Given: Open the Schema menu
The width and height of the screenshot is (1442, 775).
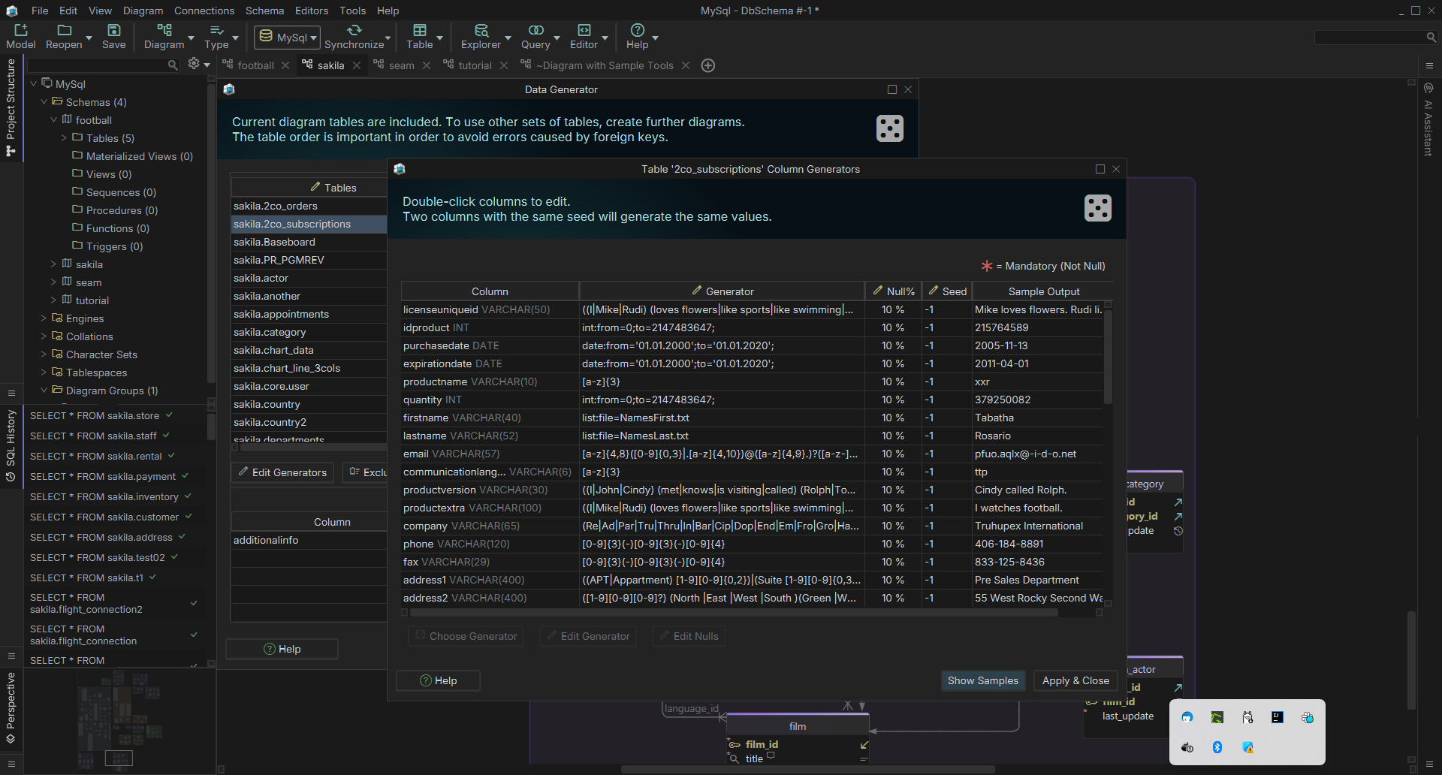Looking at the screenshot, I should (264, 11).
